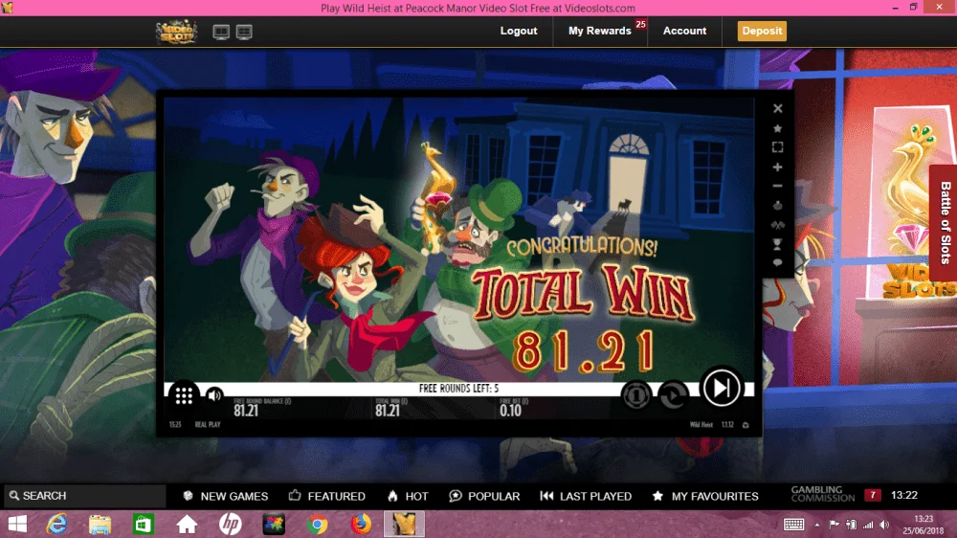The height and width of the screenshot is (538, 957).
Task: Open the network status tray icon
Action: pyautogui.click(x=867, y=525)
